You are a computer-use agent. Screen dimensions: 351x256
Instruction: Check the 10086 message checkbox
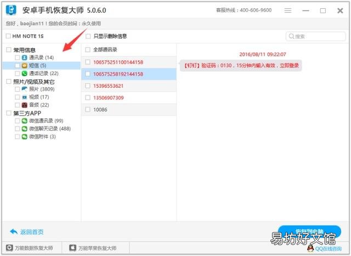(x=88, y=110)
